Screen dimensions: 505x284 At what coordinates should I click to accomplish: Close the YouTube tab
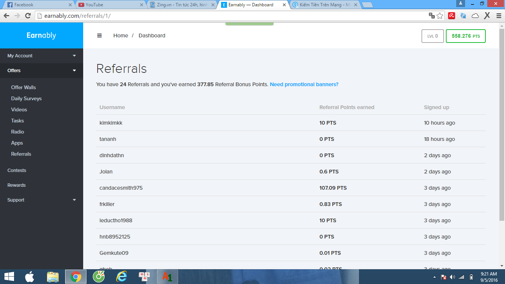[x=142, y=5]
